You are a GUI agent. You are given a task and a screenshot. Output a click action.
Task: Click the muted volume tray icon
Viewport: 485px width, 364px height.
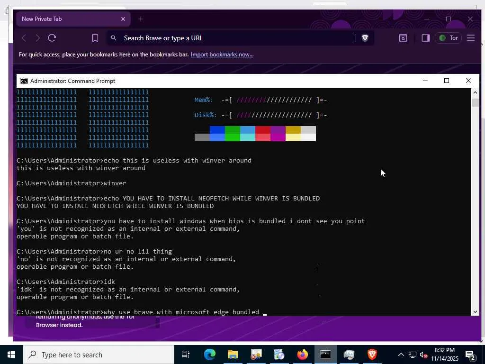click(423, 355)
